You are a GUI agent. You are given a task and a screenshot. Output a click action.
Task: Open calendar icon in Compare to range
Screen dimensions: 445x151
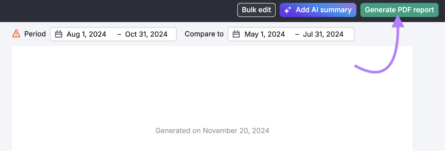coord(236,34)
